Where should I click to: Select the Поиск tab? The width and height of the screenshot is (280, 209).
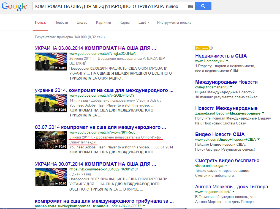coord(40,23)
